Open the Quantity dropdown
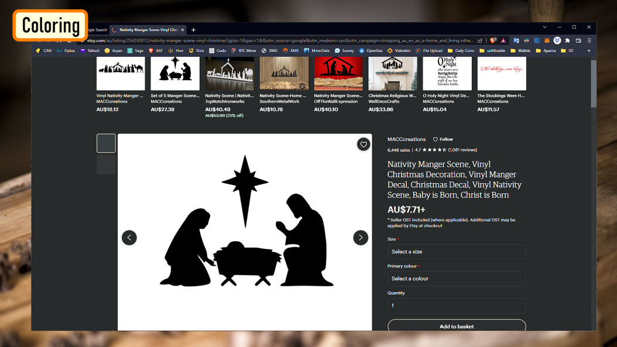The image size is (617, 347). tap(457, 305)
